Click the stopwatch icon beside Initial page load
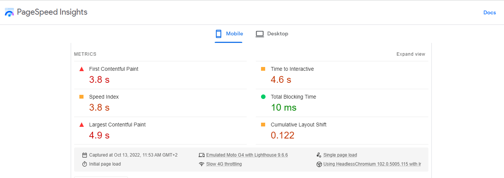Screen dimensions: 504x178 [x=85, y=164]
